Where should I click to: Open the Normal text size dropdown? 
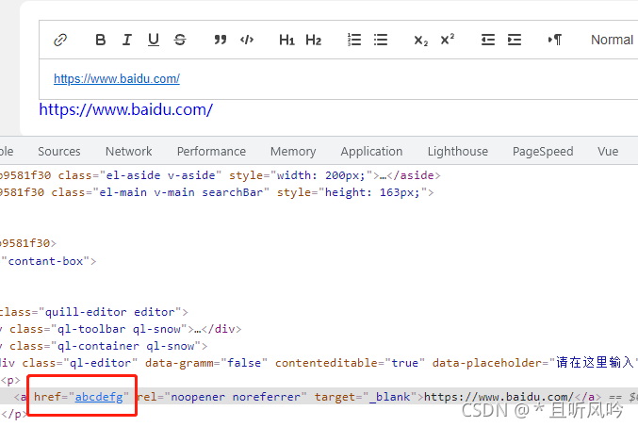tap(612, 40)
